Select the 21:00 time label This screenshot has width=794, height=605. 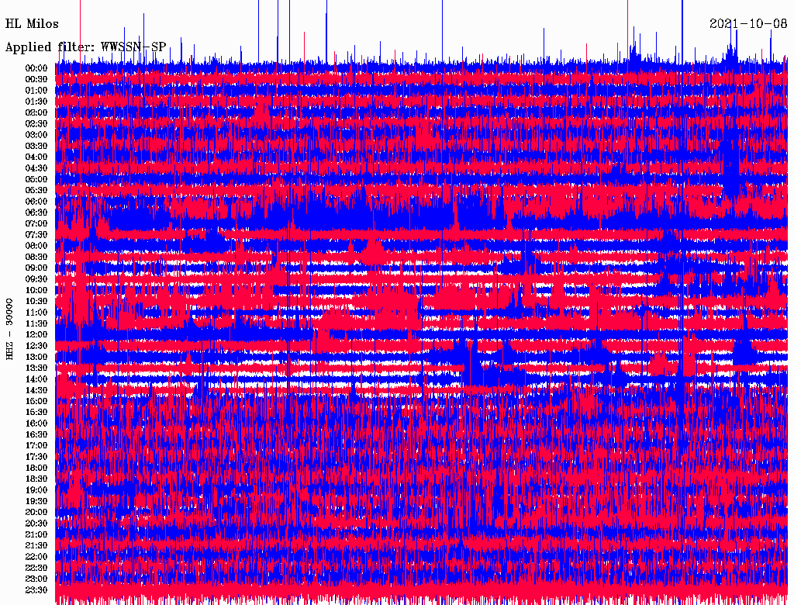pyautogui.click(x=36, y=534)
